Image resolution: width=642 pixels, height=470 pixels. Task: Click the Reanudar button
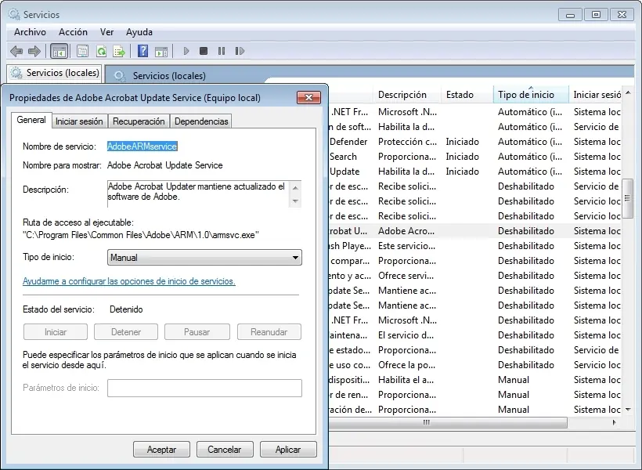pyautogui.click(x=269, y=332)
